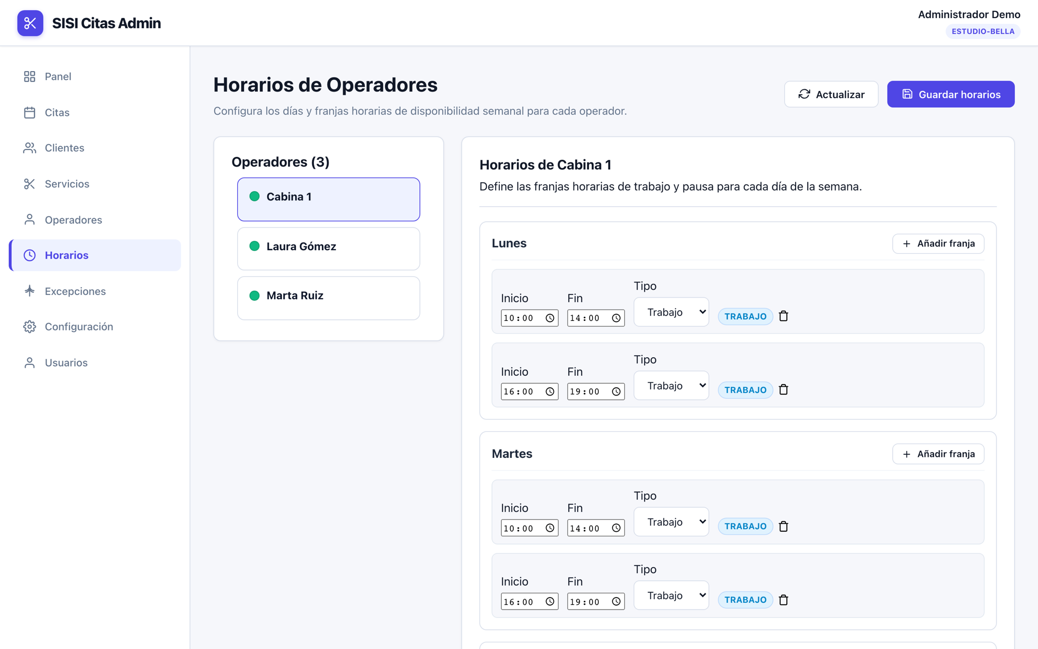This screenshot has height=649, width=1038.
Task: Click Martes 10:00 Inicio time field
Action: coord(529,528)
